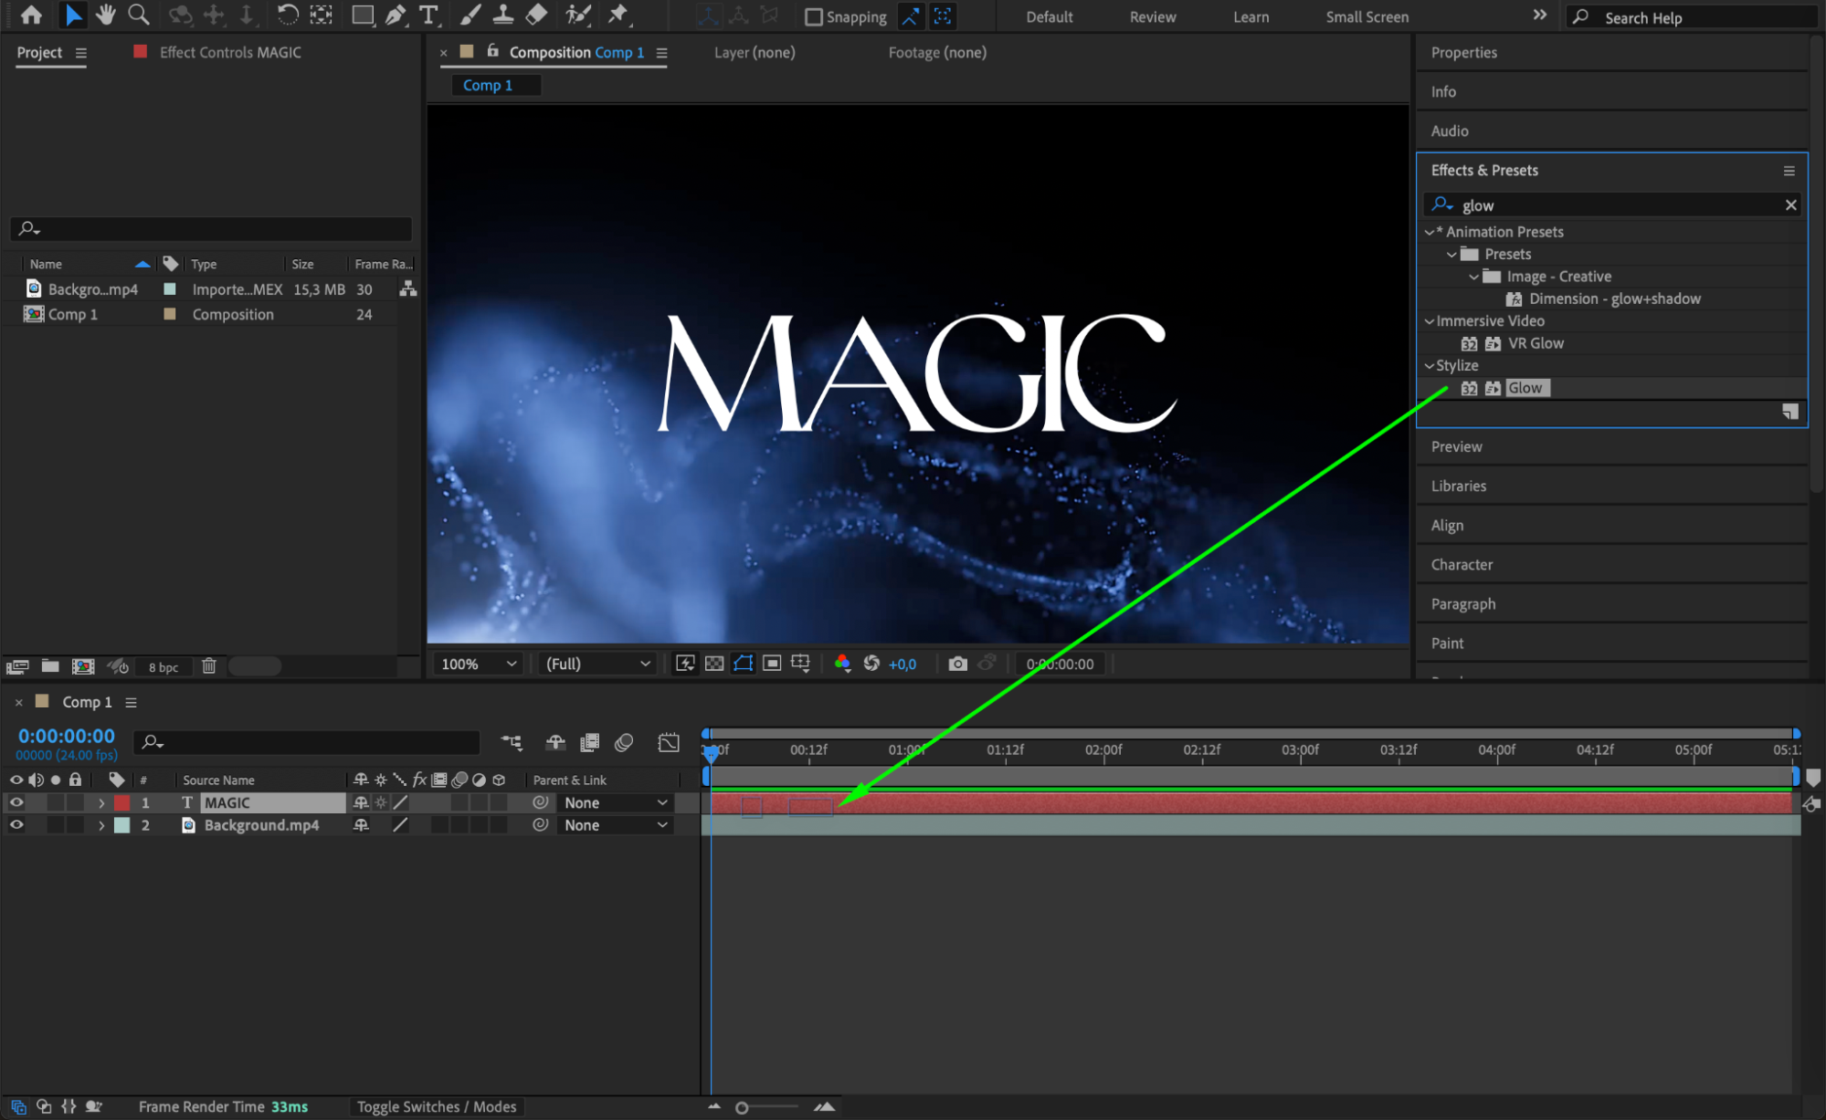Hide the Background.mp4 layer visibility
Viewport: 1826px width, 1120px height.
tap(16, 824)
